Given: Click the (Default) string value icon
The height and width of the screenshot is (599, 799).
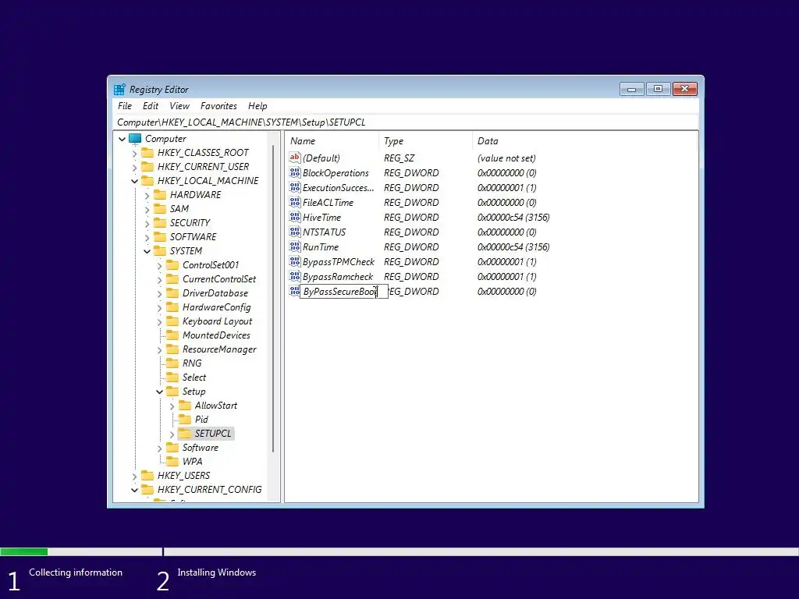Looking at the screenshot, I should click(x=294, y=158).
